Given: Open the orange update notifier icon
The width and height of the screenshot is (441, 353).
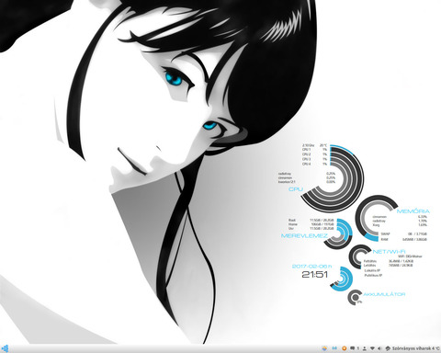Looking at the screenshot, I should (345, 348).
